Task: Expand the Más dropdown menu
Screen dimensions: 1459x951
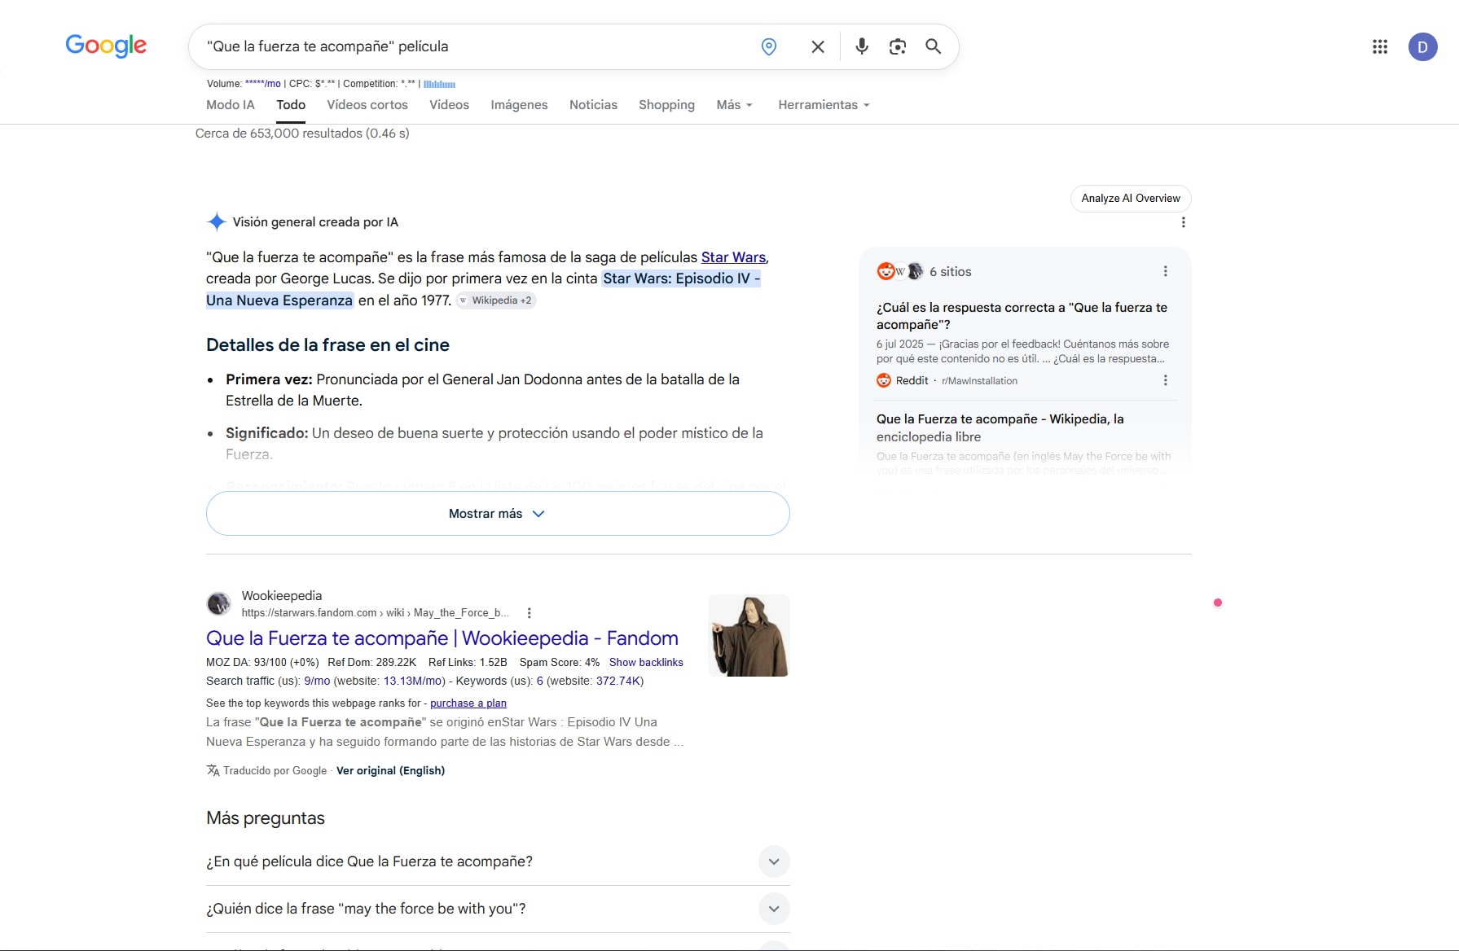Action: coord(734,105)
